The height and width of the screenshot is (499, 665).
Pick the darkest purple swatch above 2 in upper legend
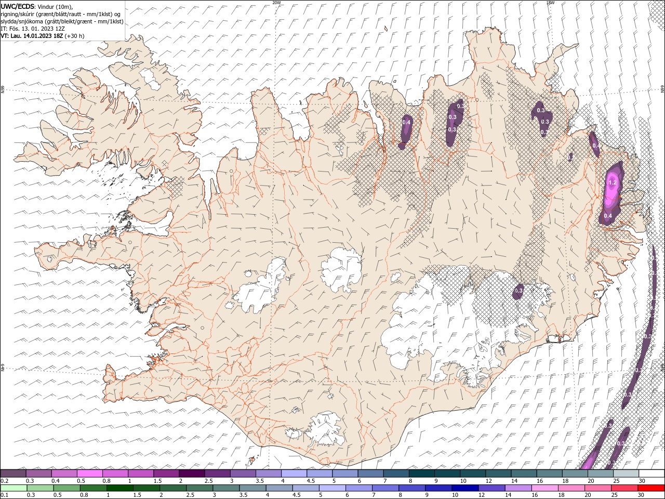coord(192,473)
